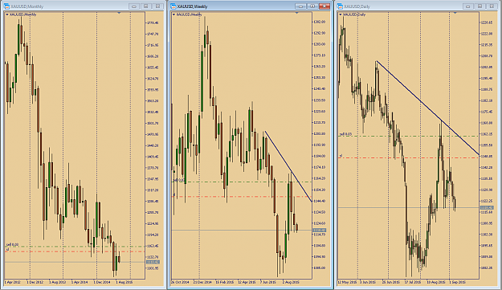
Task: Maximize the XAUUSD,Weekly chart window
Action: 312,6
